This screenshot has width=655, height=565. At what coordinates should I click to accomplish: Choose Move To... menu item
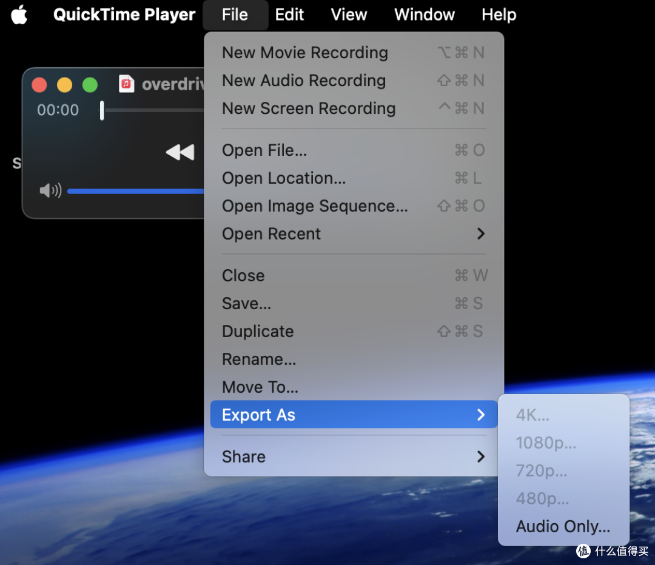354,387
